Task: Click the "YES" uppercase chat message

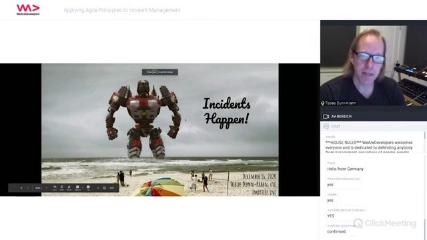Action: point(346,213)
